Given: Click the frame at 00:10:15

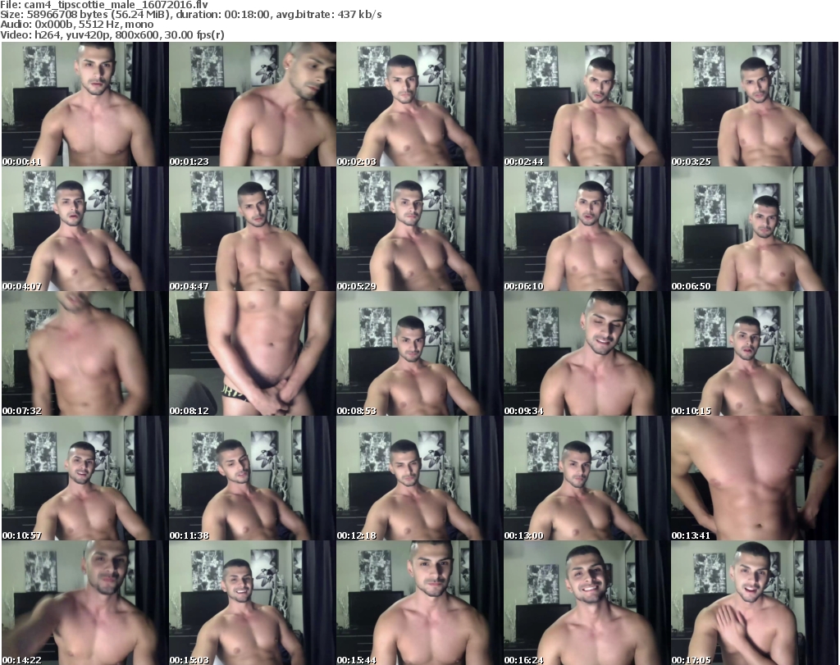Looking at the screenshot, I should [x=755, y=354].
